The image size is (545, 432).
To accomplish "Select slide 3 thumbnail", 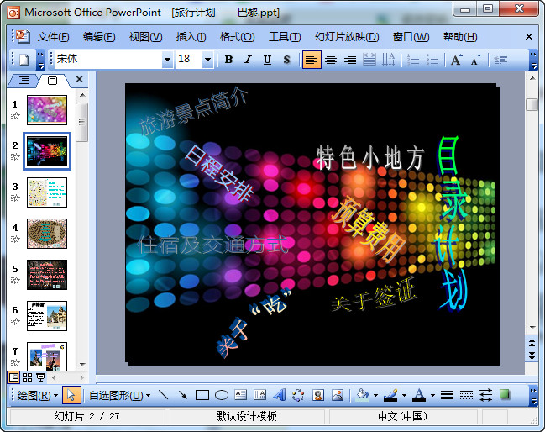I will tap(47, 192).
